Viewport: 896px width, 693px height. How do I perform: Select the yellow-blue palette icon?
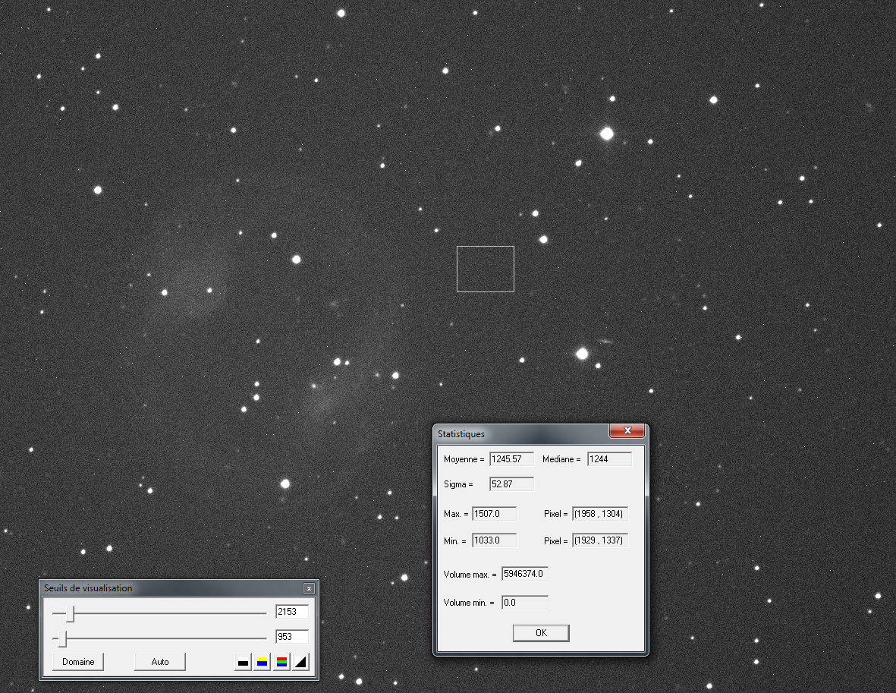tap(263, 662)
